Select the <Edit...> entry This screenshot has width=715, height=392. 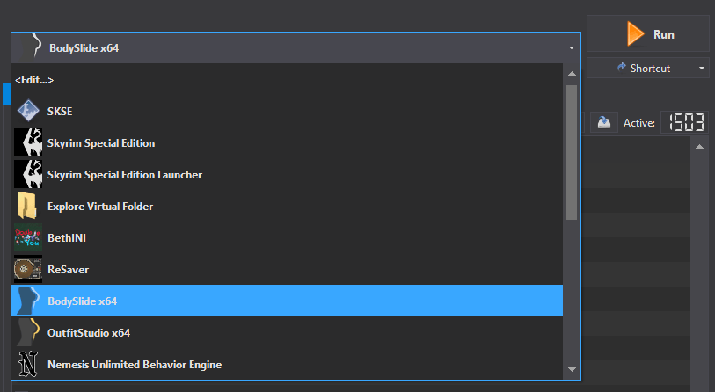[35, 80]
